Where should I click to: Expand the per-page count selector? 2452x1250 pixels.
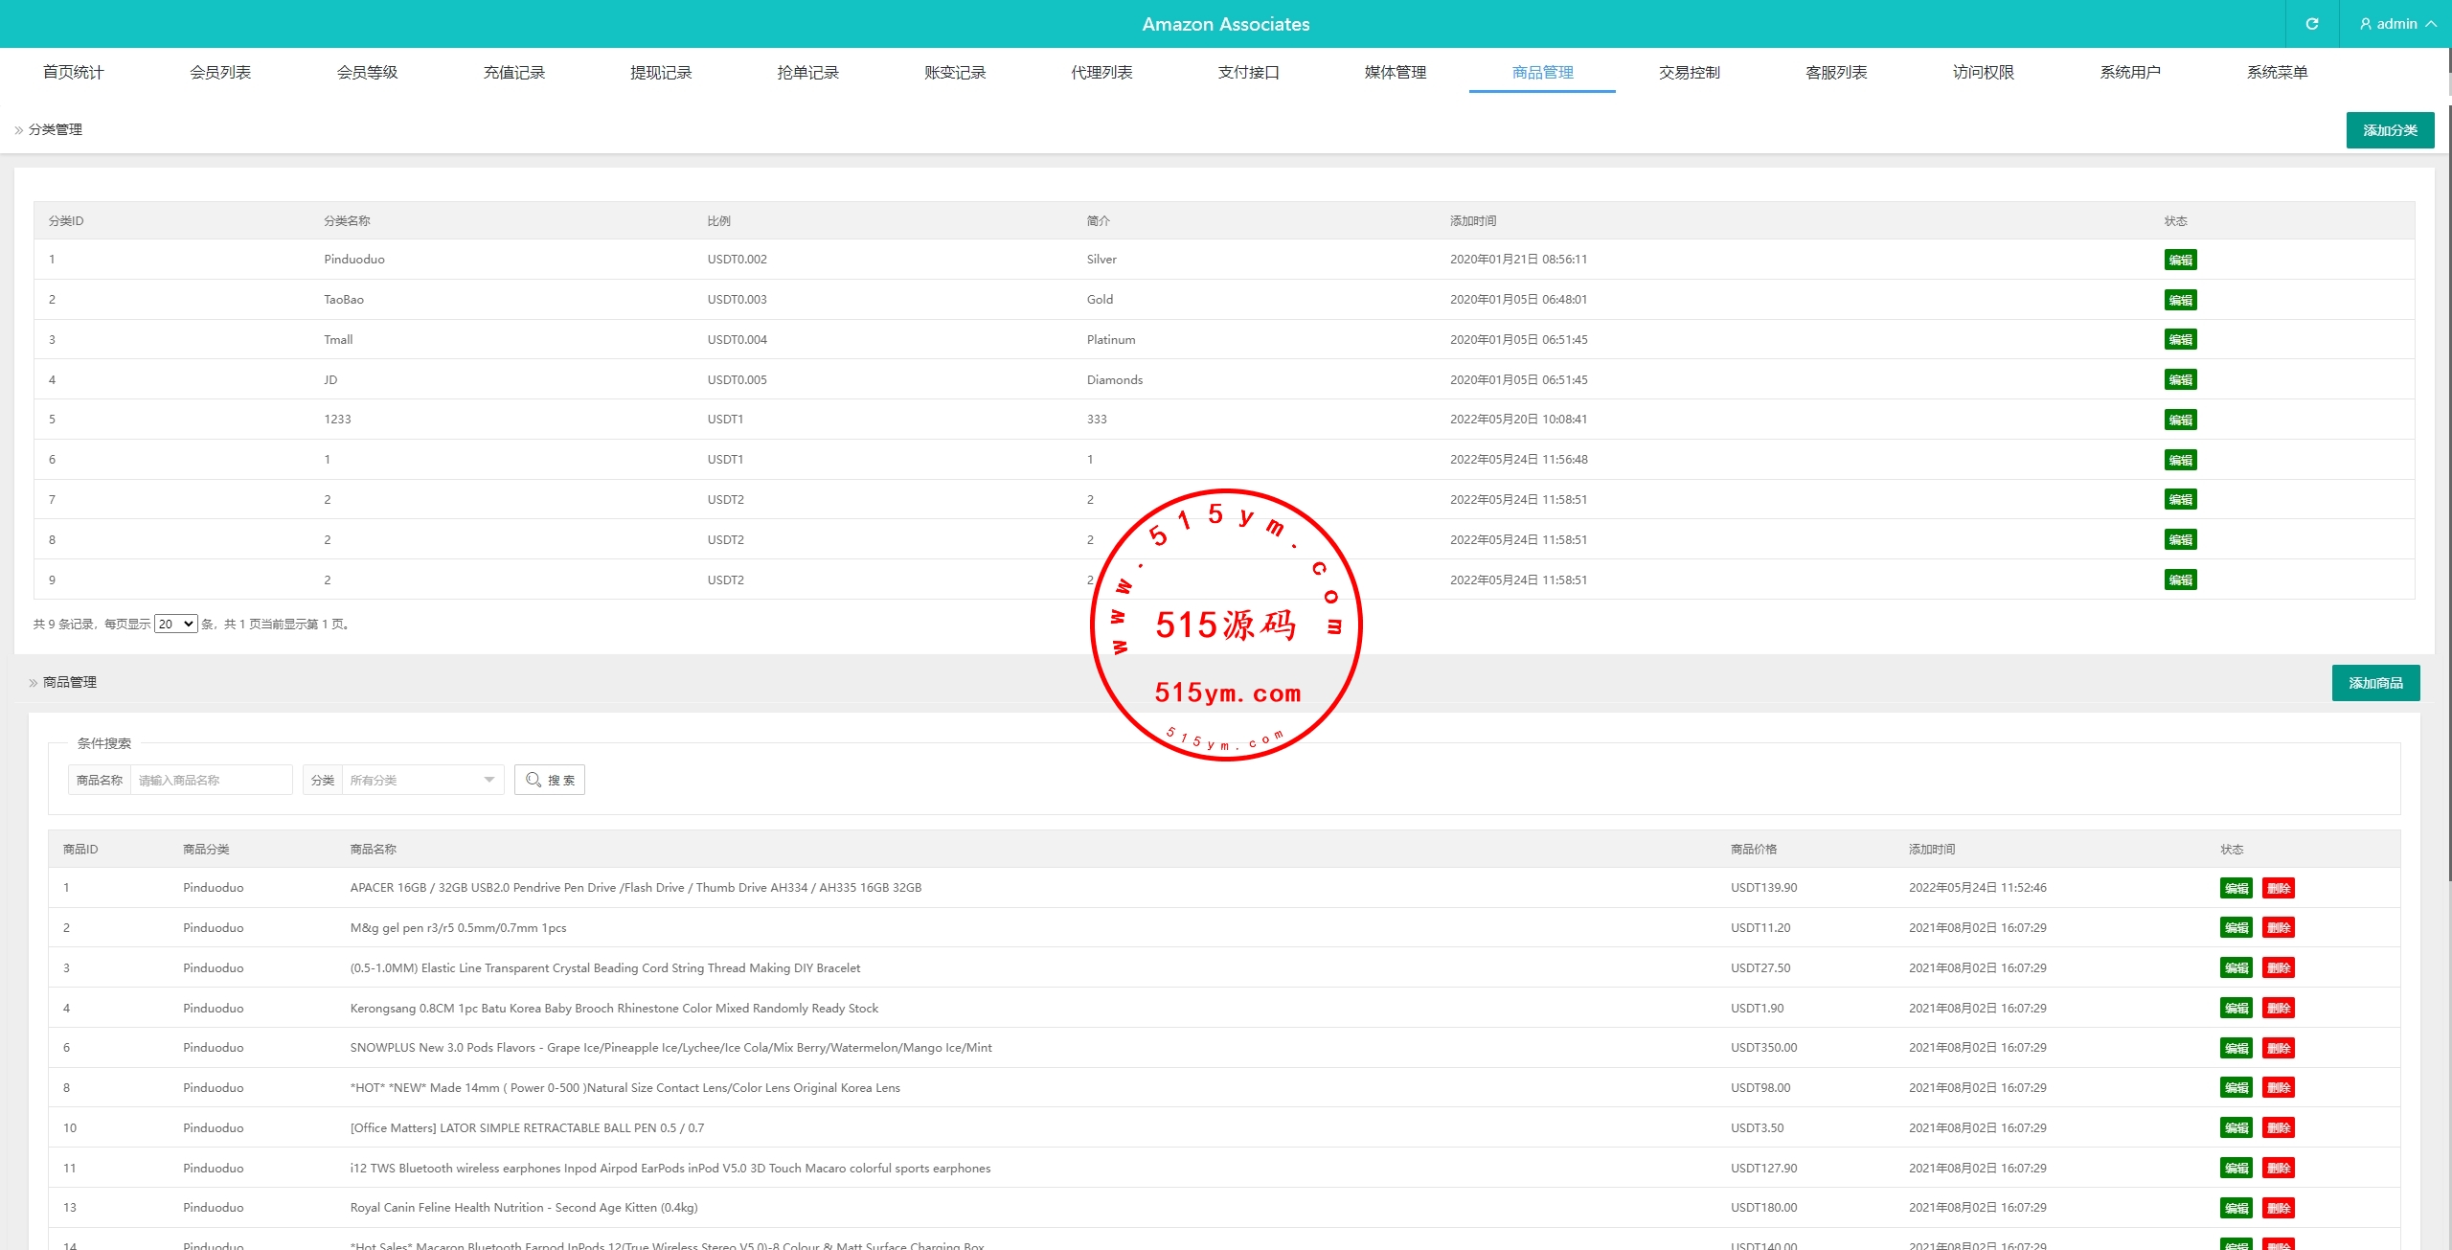pyautogui.click(x=176, y=624)
